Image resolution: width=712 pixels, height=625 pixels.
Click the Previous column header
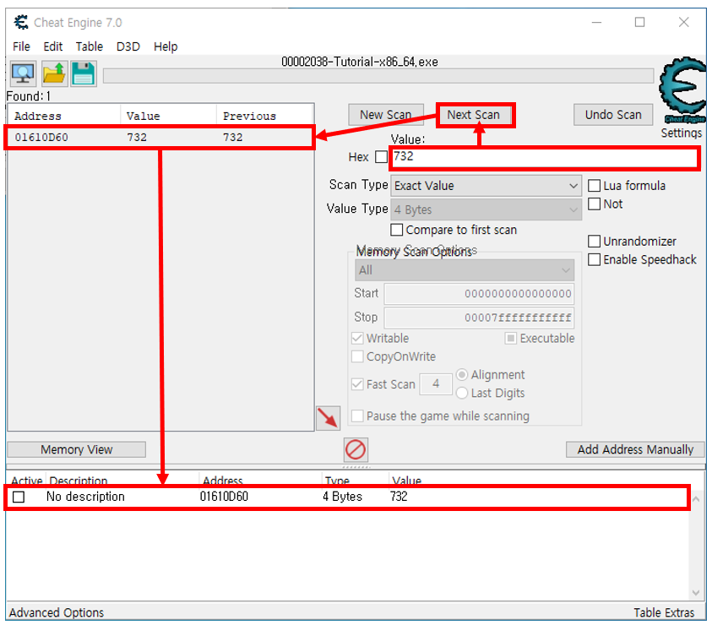click(x=264, y=117)
